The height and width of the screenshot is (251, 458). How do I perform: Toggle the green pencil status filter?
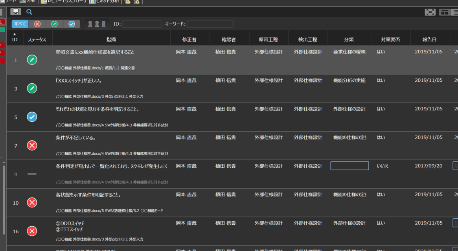click(x=54, y=24)
